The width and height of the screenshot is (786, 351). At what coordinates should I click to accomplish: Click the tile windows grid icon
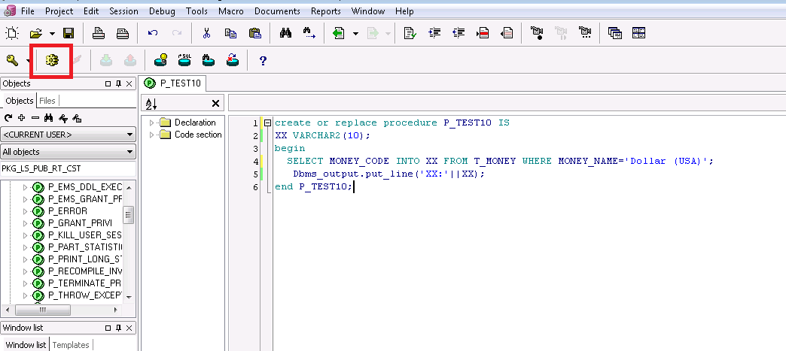tap(638, 34)
